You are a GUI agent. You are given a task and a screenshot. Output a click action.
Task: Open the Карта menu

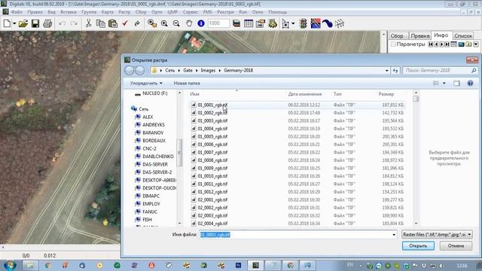coord(107,12)
